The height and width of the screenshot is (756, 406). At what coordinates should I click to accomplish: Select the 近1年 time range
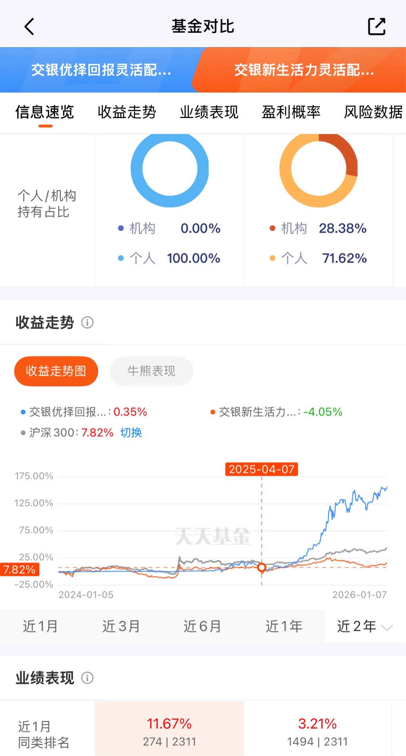[x=284, y=626]
